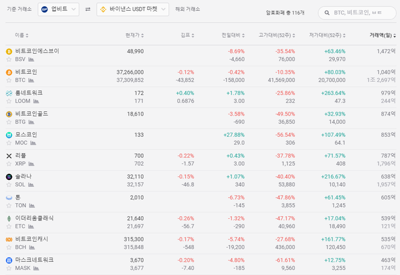Open the MOC chart icon
400x275 pixels.
[x=33, y=143]
